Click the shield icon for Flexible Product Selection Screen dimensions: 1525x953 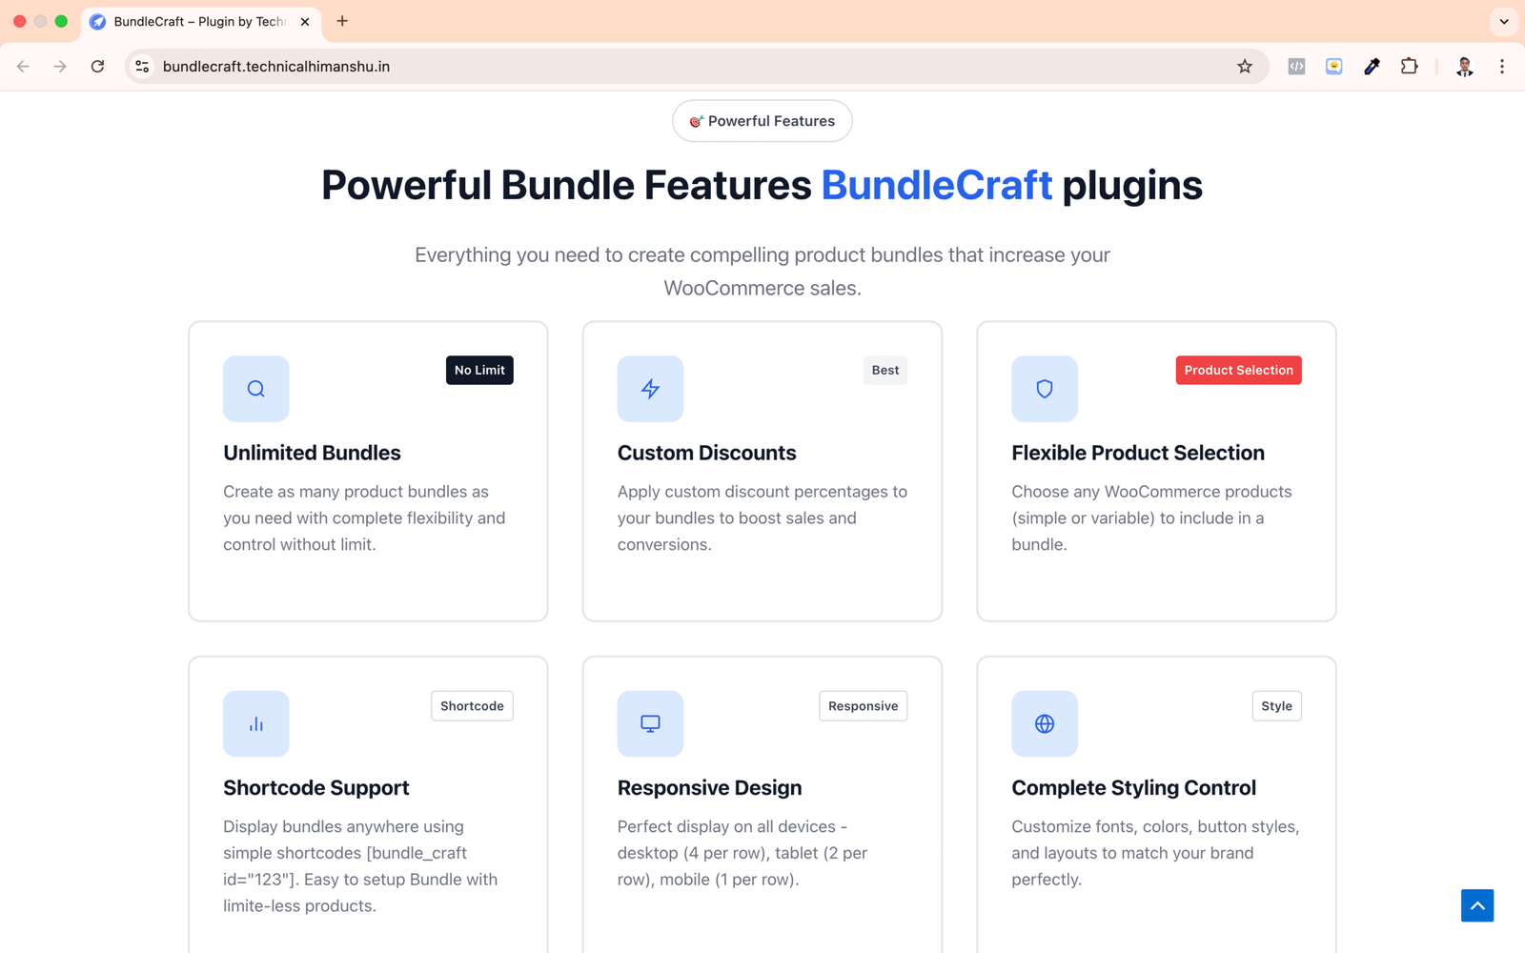pyautogui.click(x=1044, y=389)
